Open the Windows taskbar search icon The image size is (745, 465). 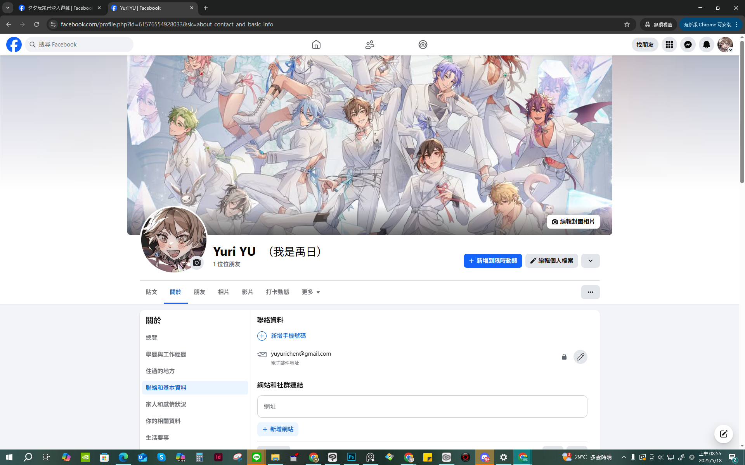pos(28,457)
